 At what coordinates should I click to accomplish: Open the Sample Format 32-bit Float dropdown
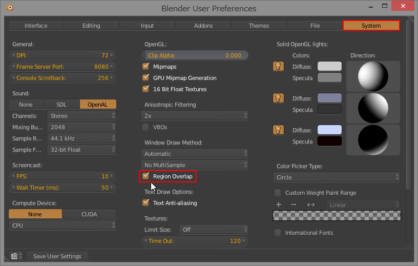[81, 150]
